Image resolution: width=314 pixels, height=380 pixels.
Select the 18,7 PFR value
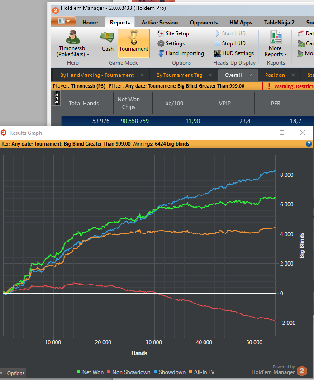(295, 121)
